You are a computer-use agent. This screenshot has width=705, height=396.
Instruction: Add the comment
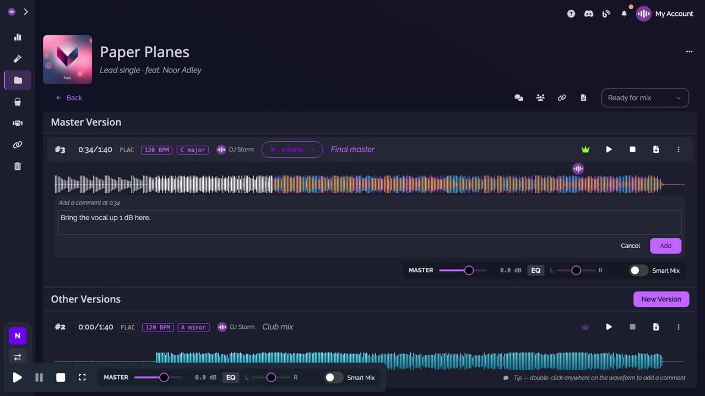pos(665,246)
